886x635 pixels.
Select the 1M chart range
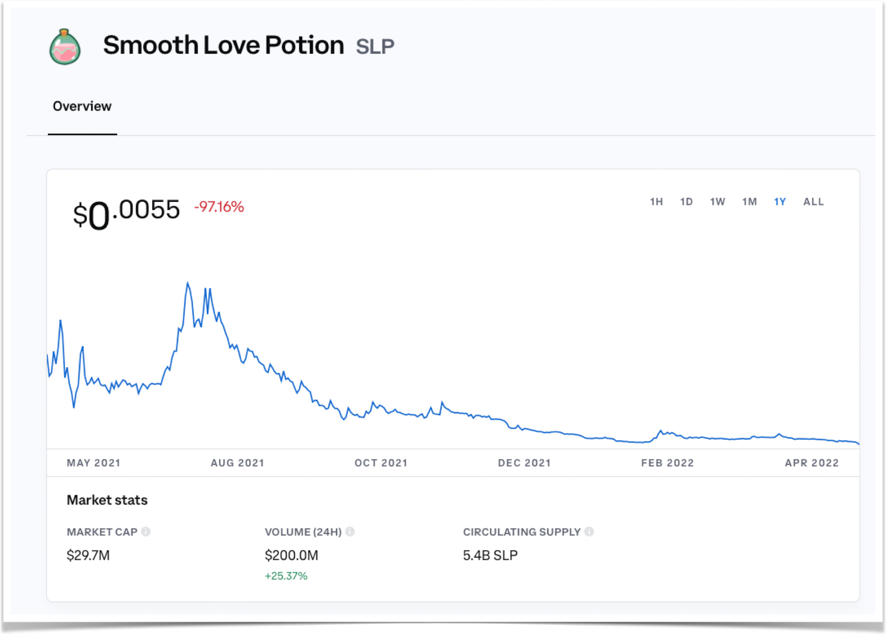click(x=749, y=202)
